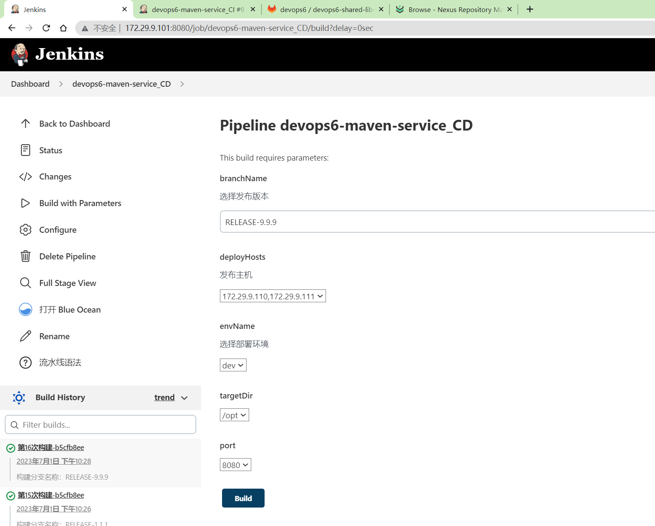
Task: Click the Back to Dashboard label
Action: tap(75, 124)
